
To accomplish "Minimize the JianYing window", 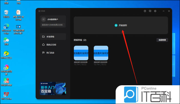I will (x=164, y=11).
